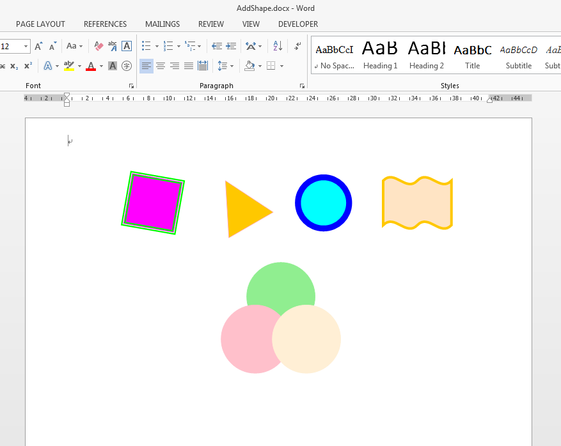Expand the font color dropdown arrow
The image size is (561, 446).
pos(101,66)
